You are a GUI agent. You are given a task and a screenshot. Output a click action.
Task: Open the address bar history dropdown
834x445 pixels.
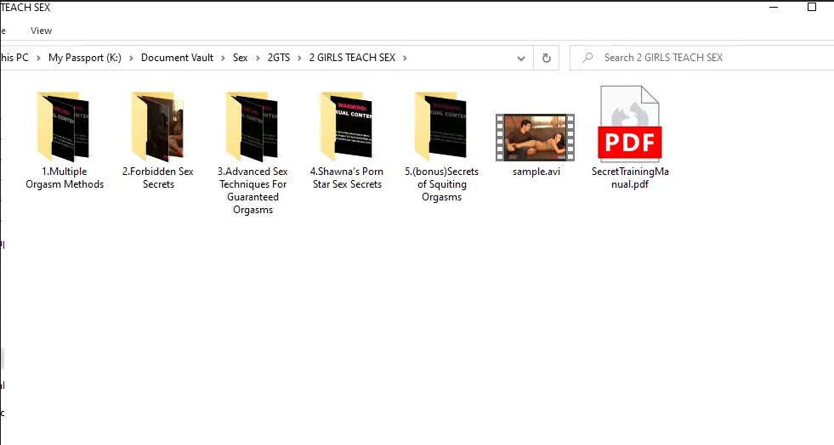(521, 59)
